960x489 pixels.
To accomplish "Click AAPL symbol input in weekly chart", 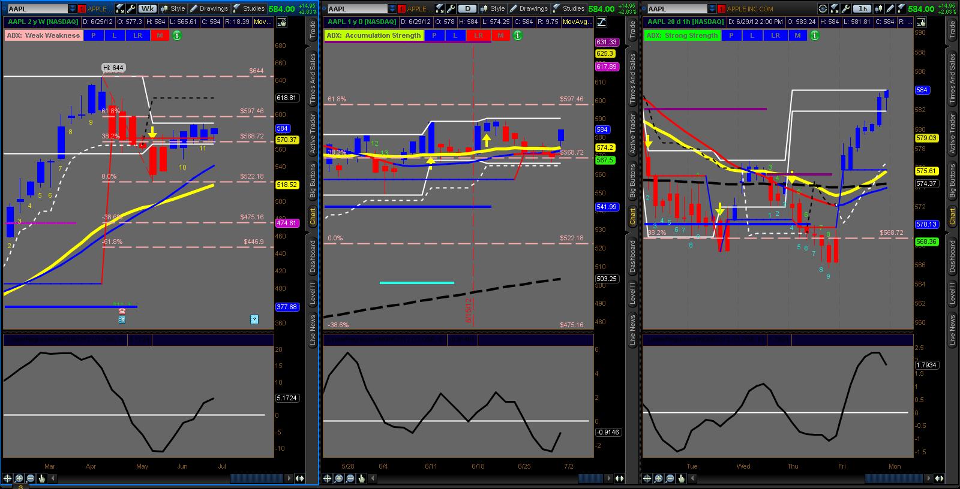I will (38, 9).
